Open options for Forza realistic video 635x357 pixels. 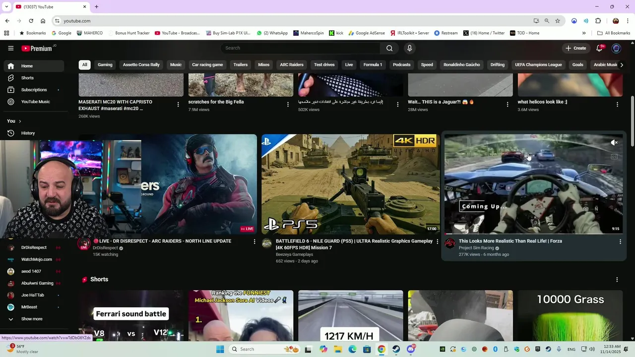click(x=620, y=241)
